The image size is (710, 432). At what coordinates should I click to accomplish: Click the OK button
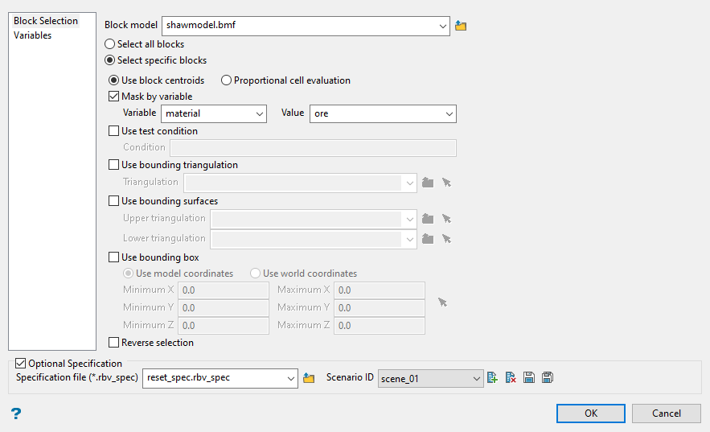591,413
